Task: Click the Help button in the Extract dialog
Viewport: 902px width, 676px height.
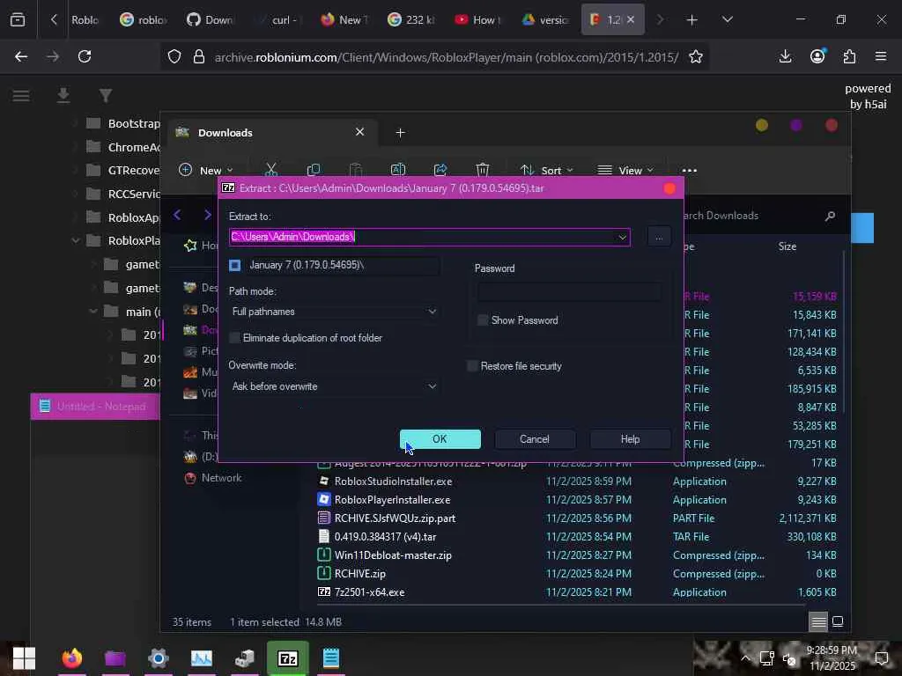Action: click(630, 439)
